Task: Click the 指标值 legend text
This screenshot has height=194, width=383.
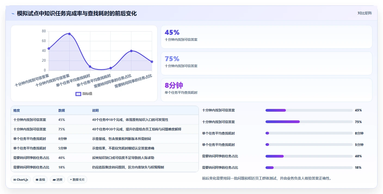Action: [87, 94]
